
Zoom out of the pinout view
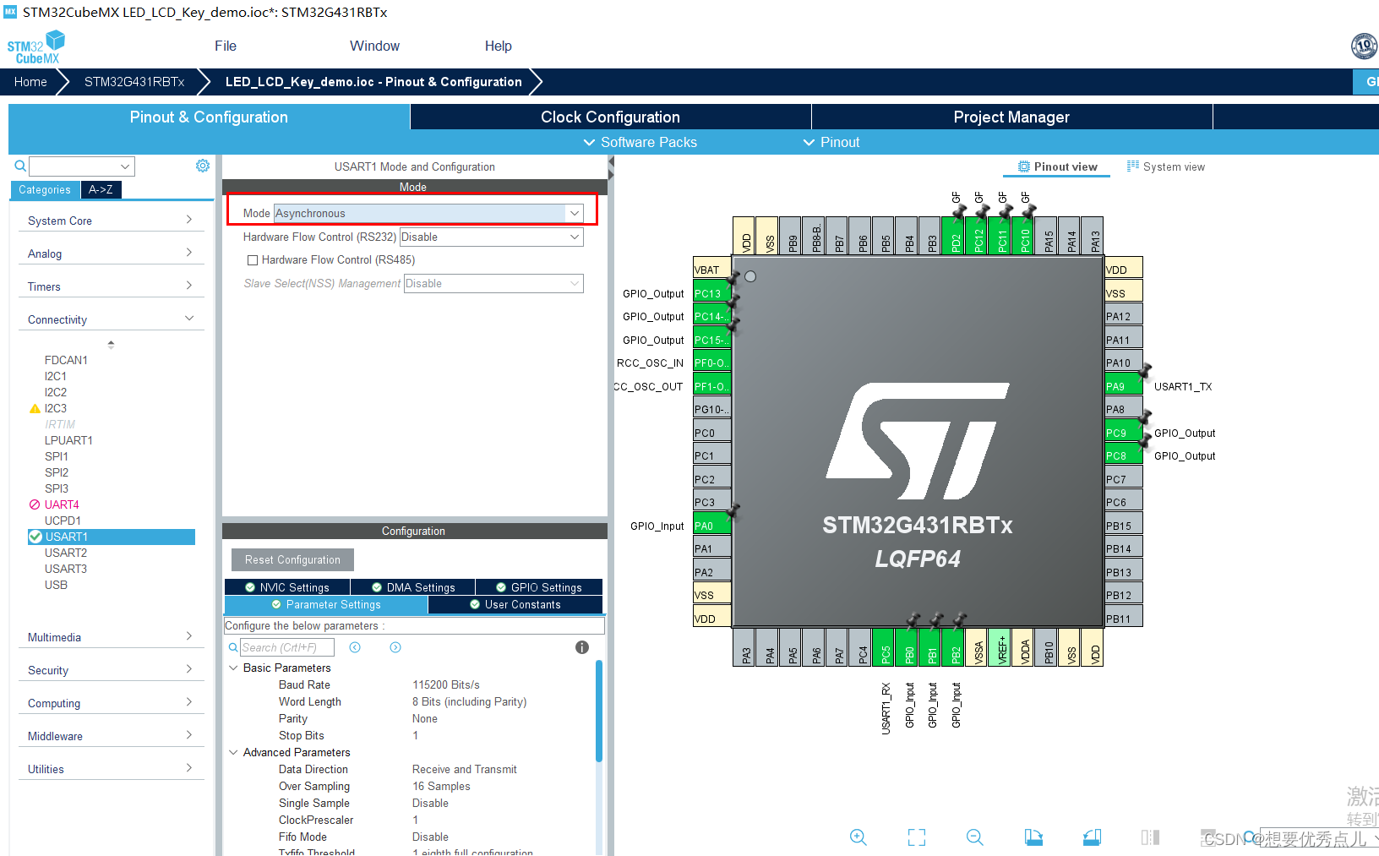tap(974, 837)
